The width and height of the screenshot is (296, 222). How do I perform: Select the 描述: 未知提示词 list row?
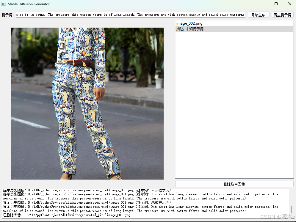234,29
